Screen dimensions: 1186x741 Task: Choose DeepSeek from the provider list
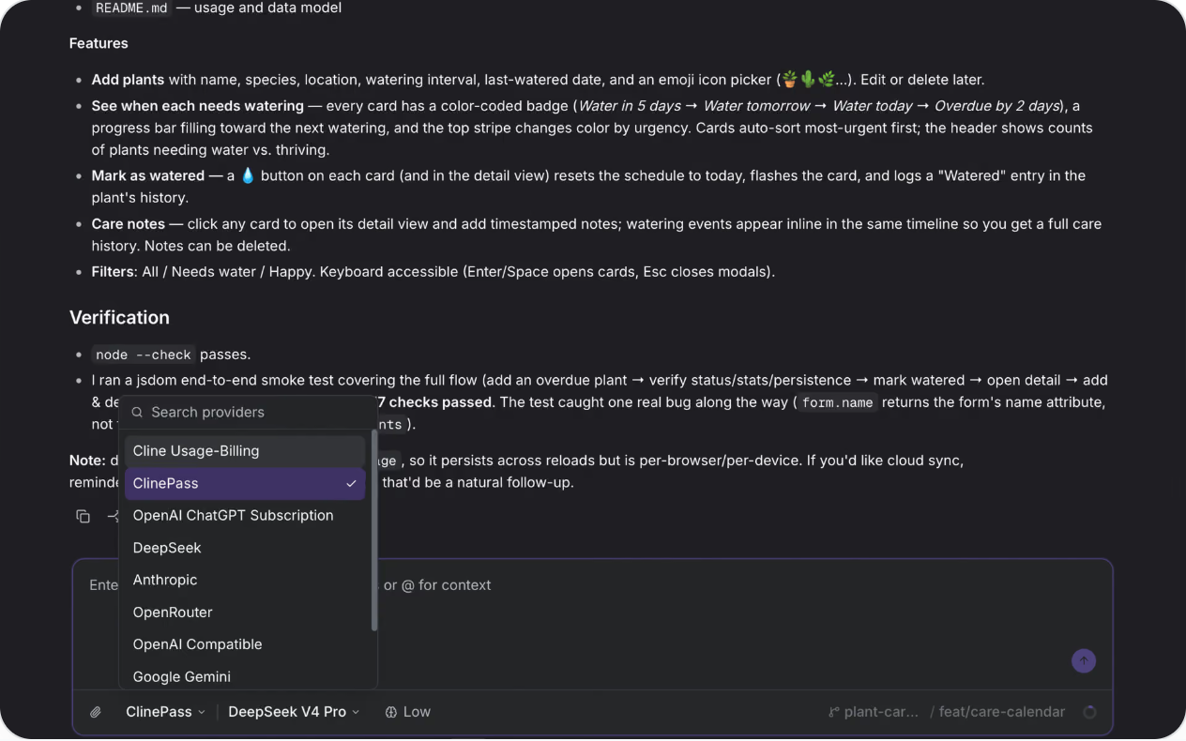[245, 548]
